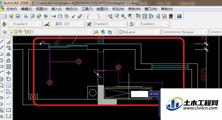Click the 3D DWF globe icon
Viewport: 222px width, 120px height.
point(45,16)
